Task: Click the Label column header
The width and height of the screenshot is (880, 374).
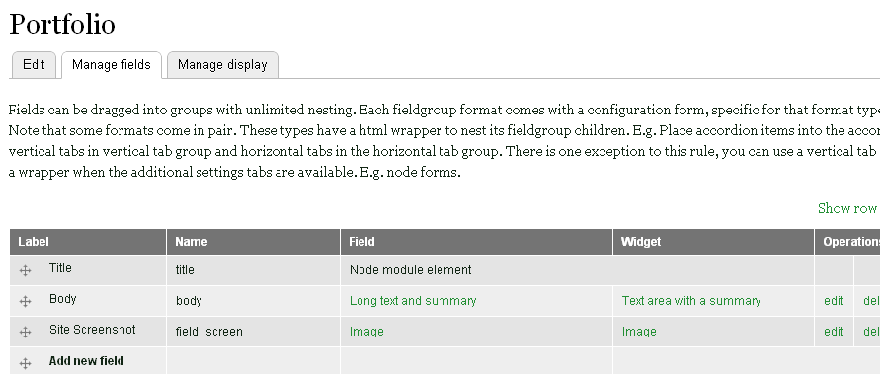Action: pyautogui.click(x=34, y=242)
